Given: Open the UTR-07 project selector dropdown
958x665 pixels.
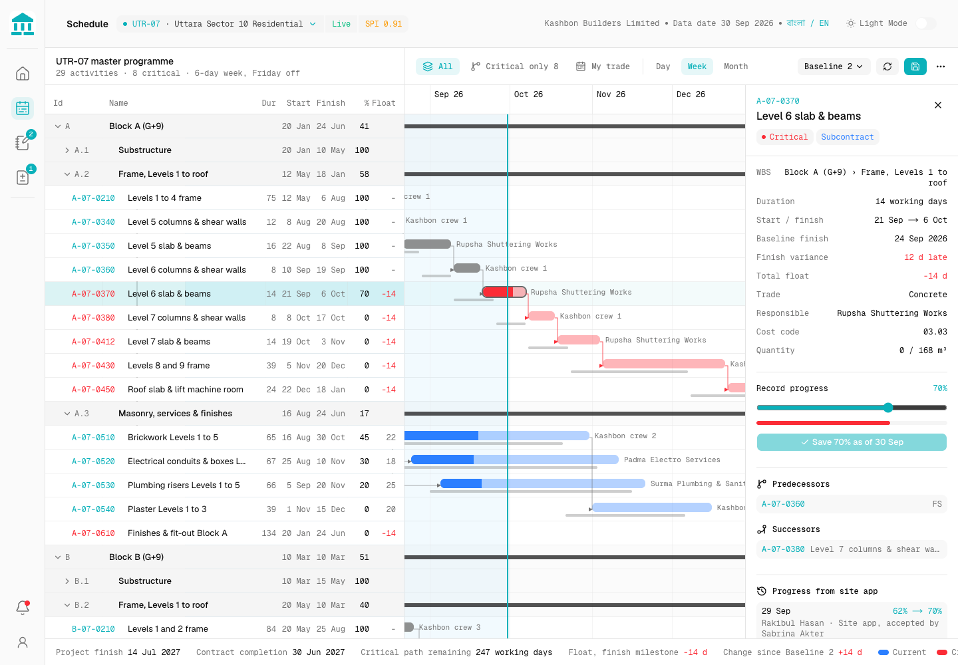Looking at the screenshot, I should pos(220,24).
